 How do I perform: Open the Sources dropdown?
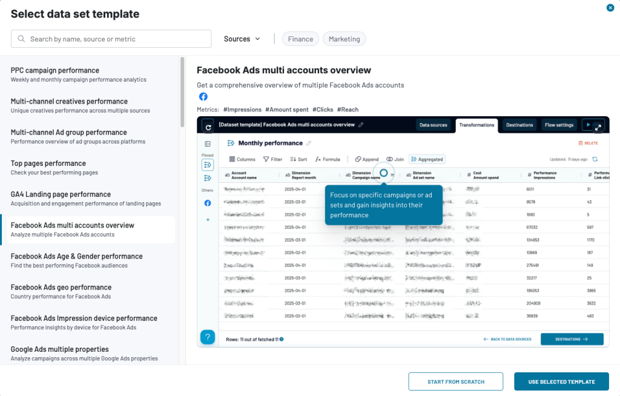(x=242, y=38)
